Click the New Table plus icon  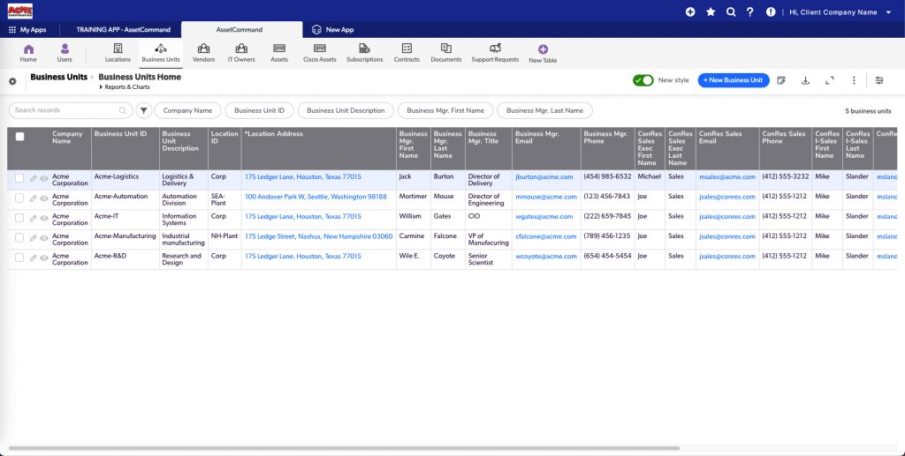click(543, 49)
